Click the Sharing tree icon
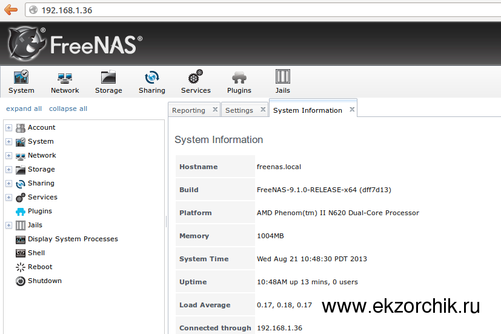The image size is (501, 334). point(21,184)
